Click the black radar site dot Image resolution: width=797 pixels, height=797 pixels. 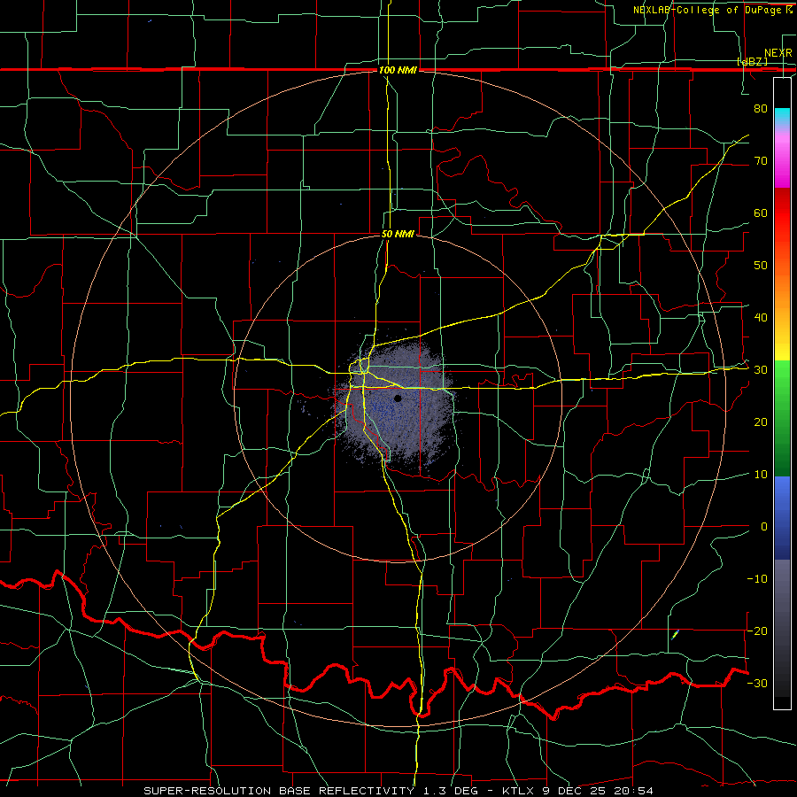(x=398, y=398)
